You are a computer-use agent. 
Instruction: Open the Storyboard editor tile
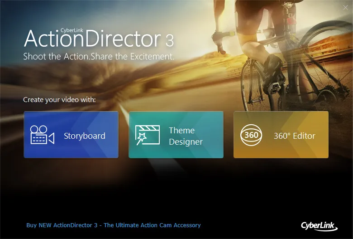pos(71,135)
